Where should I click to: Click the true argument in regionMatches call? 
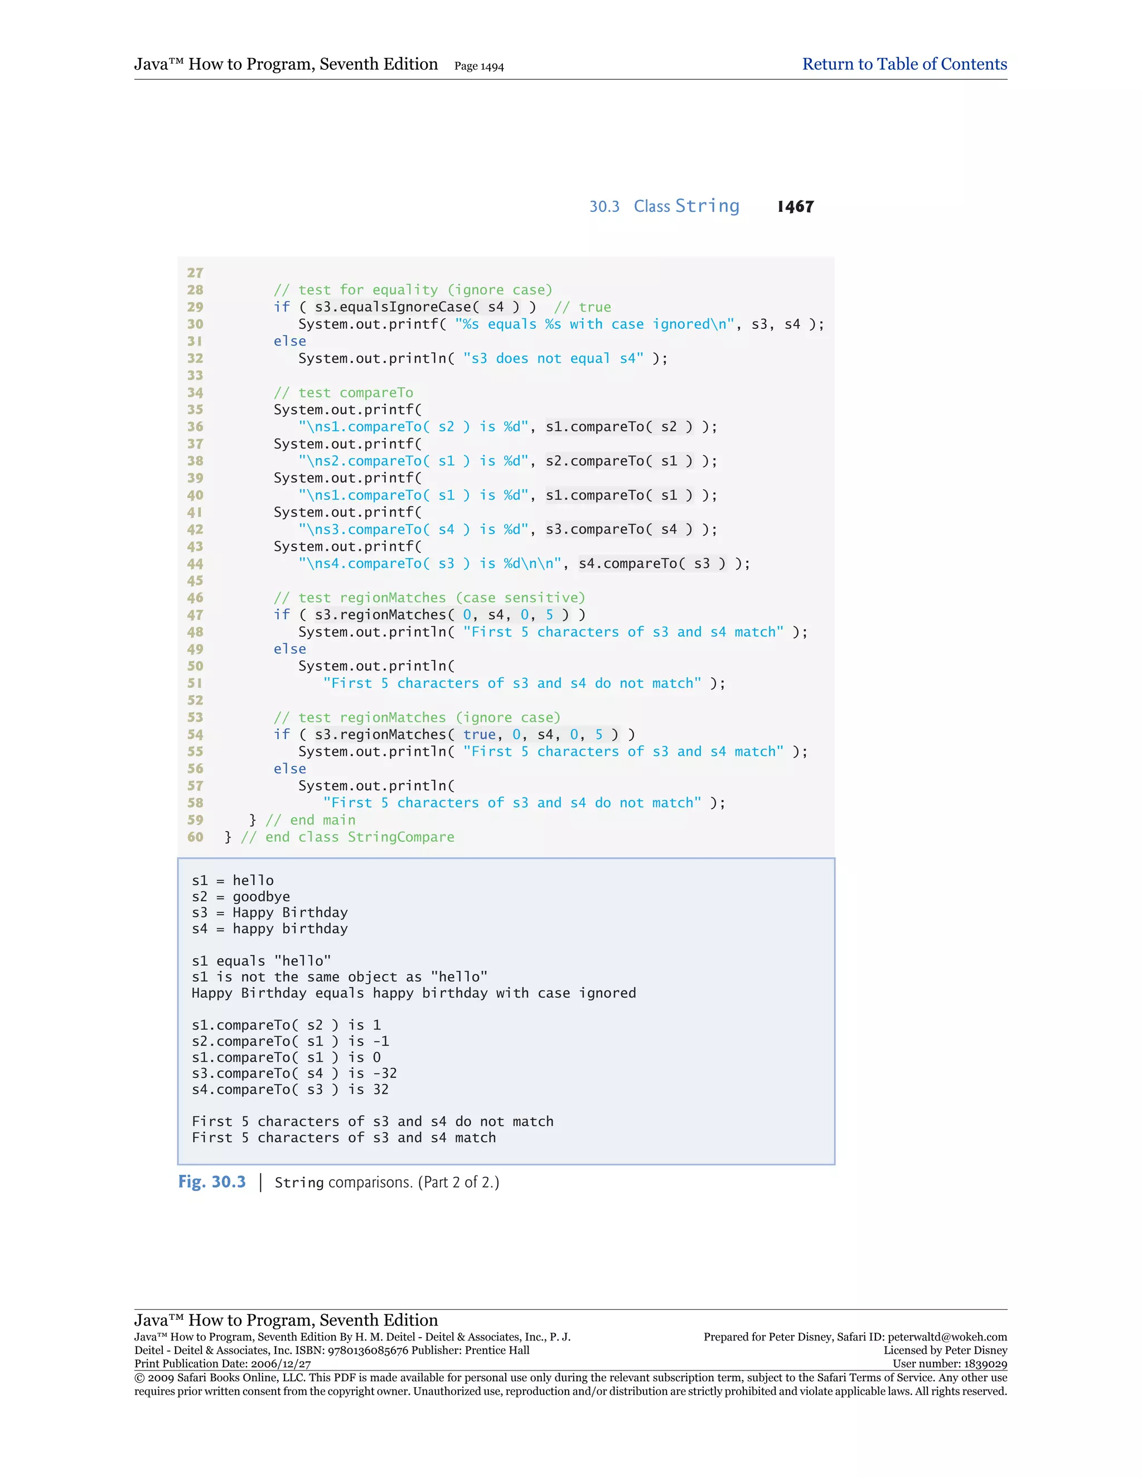[x=479, y=735]
